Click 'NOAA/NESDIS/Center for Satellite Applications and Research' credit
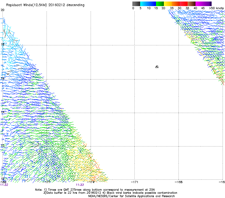225x198 pixels. click(131, 196)
